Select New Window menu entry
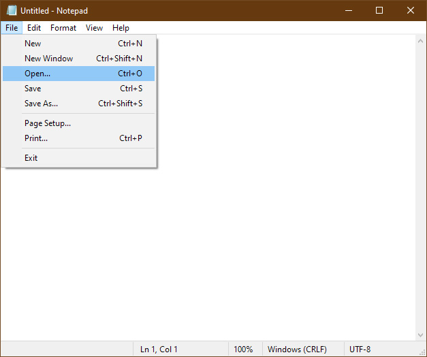 79,59
